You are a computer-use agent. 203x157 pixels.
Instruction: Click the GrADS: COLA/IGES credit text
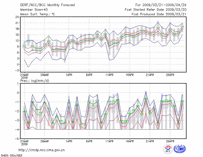(11, 155)
